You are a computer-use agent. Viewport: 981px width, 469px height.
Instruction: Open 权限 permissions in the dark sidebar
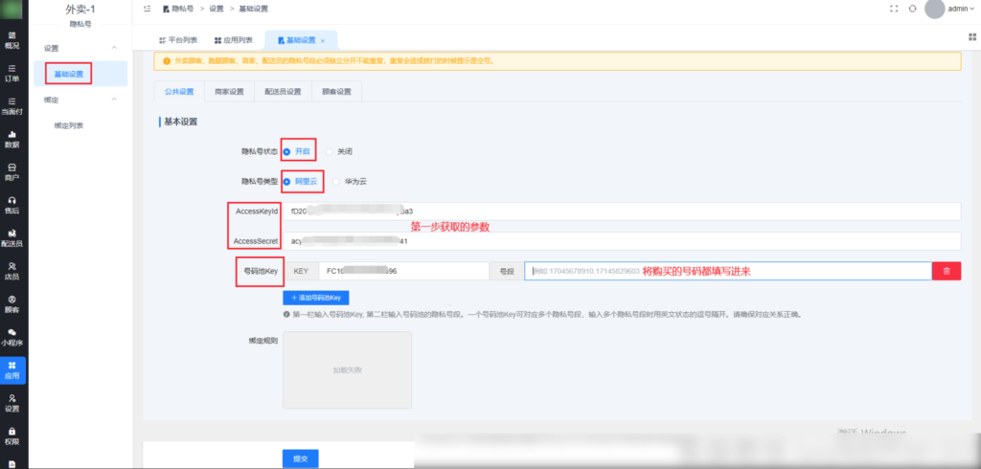12,436
